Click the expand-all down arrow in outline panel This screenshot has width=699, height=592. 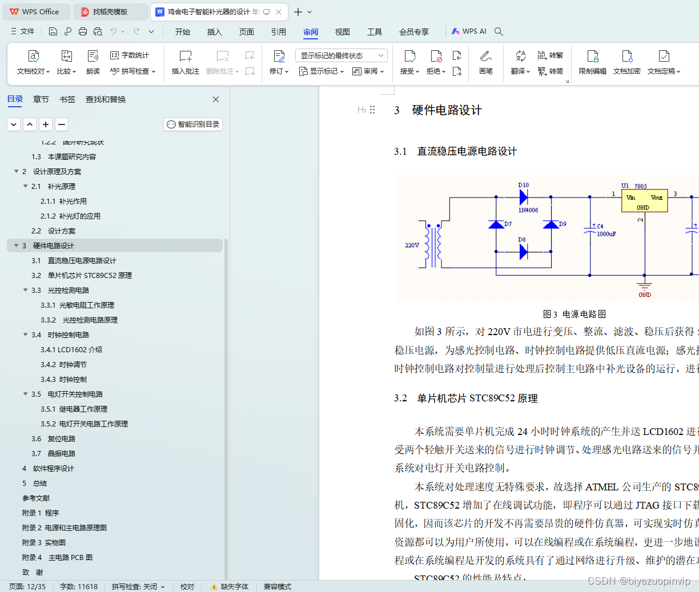coord(14,124)
